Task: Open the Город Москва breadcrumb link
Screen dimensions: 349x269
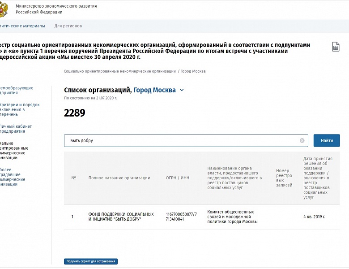Action: click(193, 71)
